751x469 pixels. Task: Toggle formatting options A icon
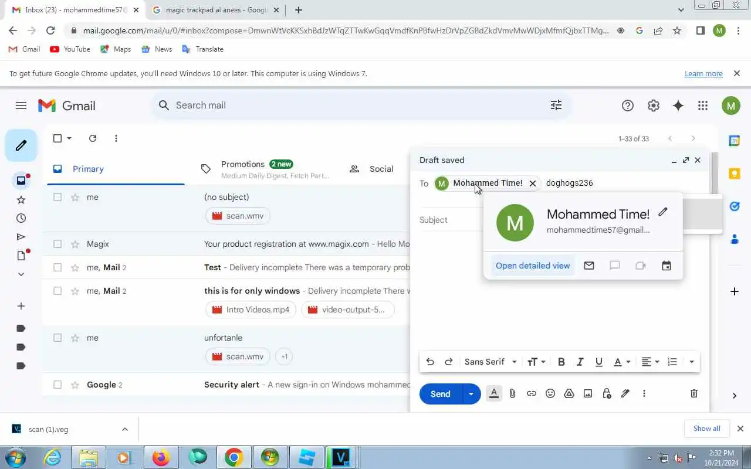click(x=494, y=394)
